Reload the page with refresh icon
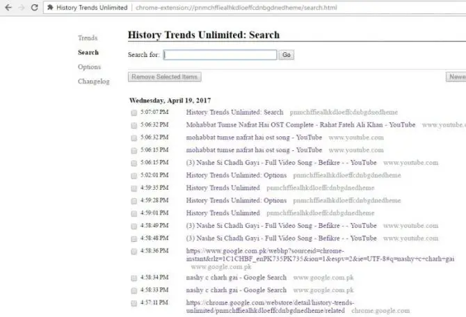466x317 pixels. pyautogui.click(x=35, y=8)
